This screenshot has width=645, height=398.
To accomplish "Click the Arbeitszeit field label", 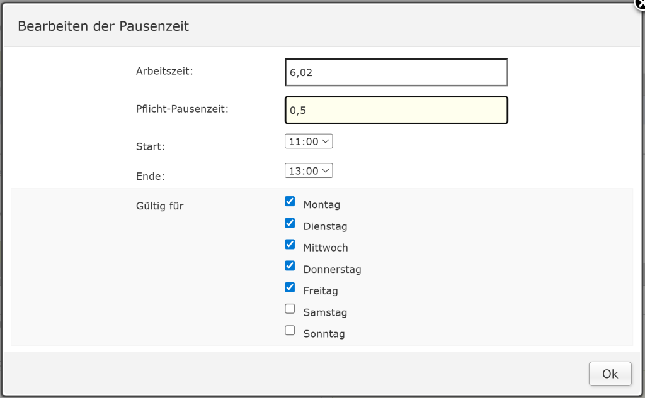I will tap(164, 71).
